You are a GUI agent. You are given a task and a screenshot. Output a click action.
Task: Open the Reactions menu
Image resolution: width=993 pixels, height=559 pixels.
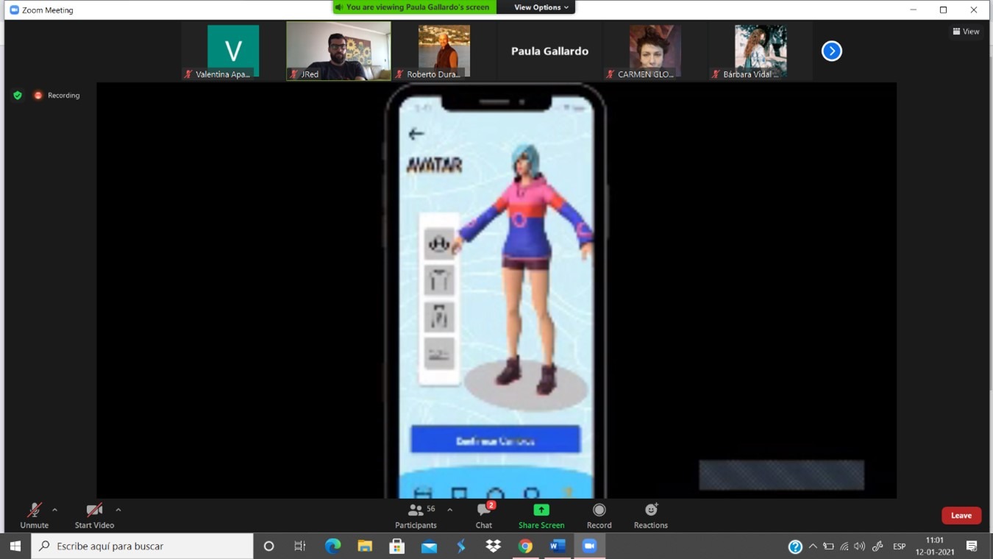point(651,510)
